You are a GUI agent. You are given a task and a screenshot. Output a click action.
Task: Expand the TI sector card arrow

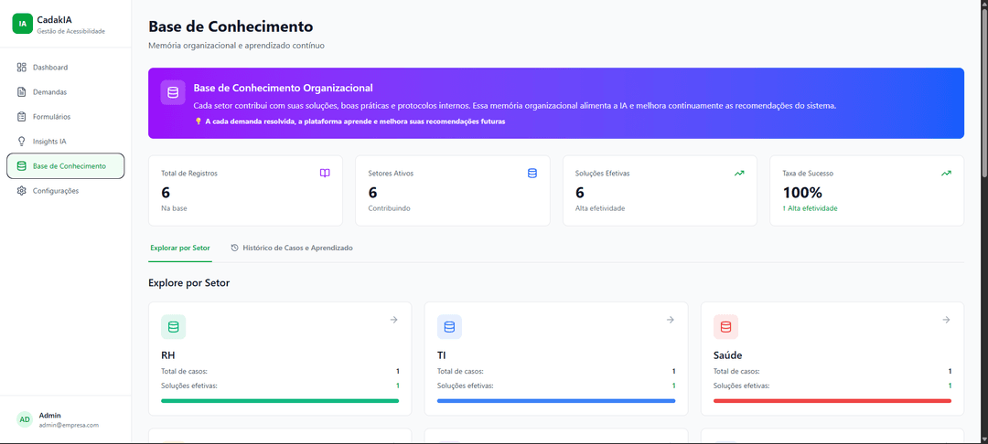coord(671,320)
